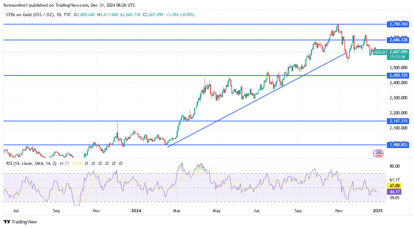Click the first Ø icon beside RSI values
The image size is (414, 228).
click(x=86, y=163)
